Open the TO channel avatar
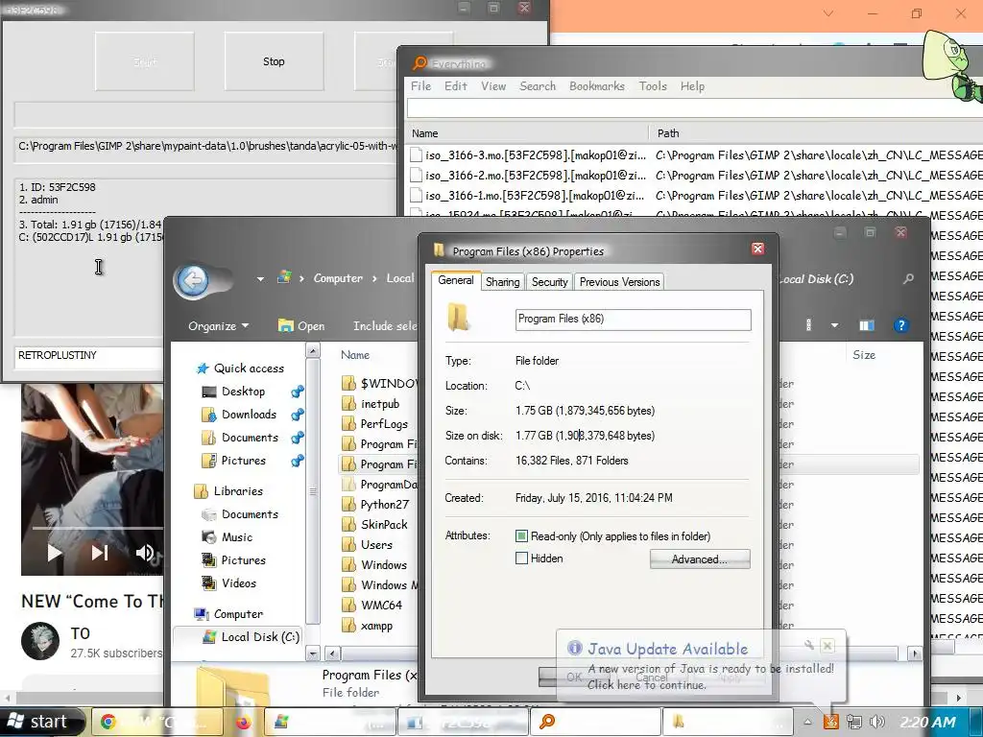Viewport: 983px width, 737px height. point(40,641)
